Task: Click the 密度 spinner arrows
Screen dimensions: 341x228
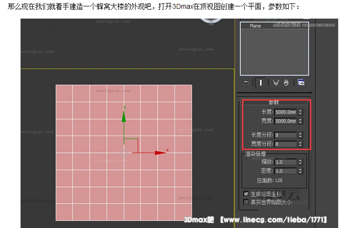Action: tap(300, 171)
